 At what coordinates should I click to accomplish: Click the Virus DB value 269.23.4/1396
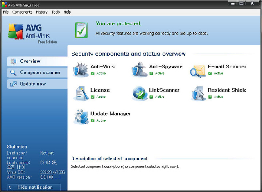click(52, 172)
